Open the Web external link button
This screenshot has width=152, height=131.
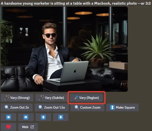click(28, 127)
